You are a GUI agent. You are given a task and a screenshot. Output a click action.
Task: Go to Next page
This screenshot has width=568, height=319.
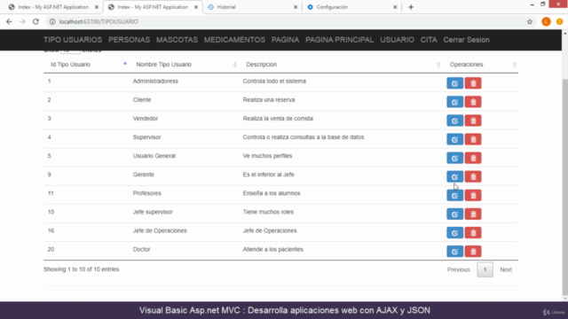click(x=506, y=269)
